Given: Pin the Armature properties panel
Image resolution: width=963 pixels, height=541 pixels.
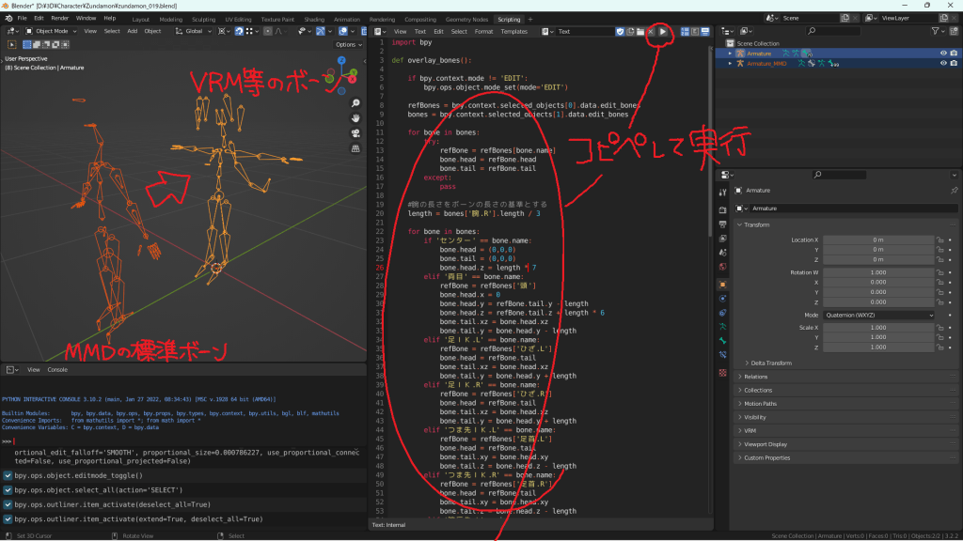Looking at the screenshot, I should pos(954,191).
